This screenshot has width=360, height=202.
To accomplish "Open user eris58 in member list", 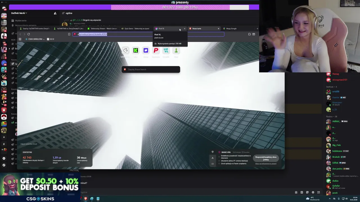I will tap(336, 91).
